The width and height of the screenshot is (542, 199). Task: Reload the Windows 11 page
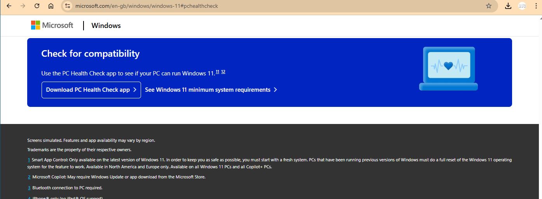coord(37,6)
